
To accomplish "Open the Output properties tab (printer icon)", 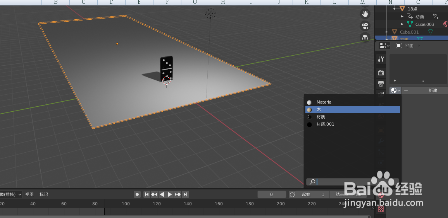I will coord(381,83).
